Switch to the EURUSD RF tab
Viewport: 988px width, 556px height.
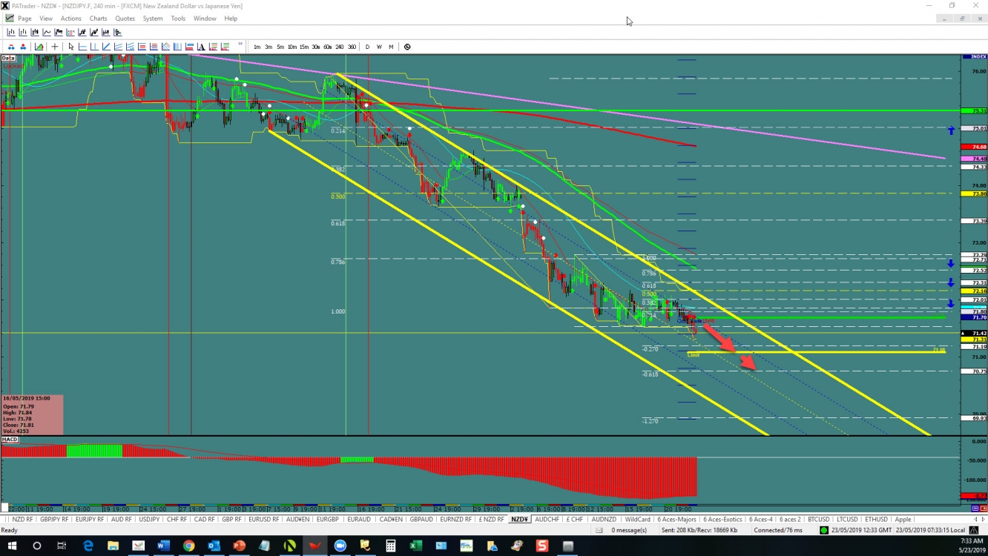point(263,520)
